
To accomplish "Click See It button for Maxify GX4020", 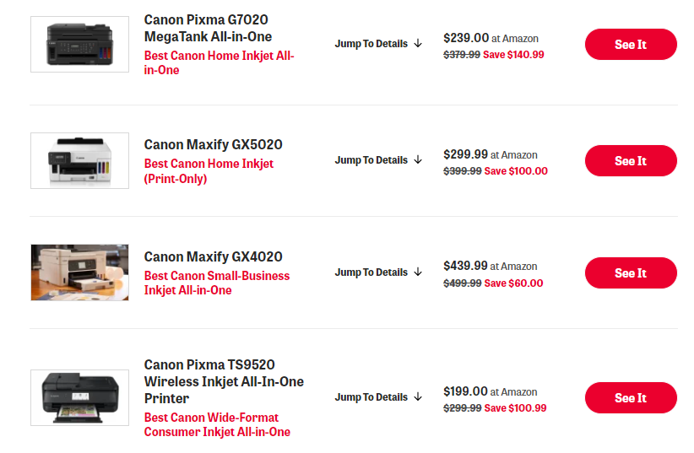I will [631, 273].
